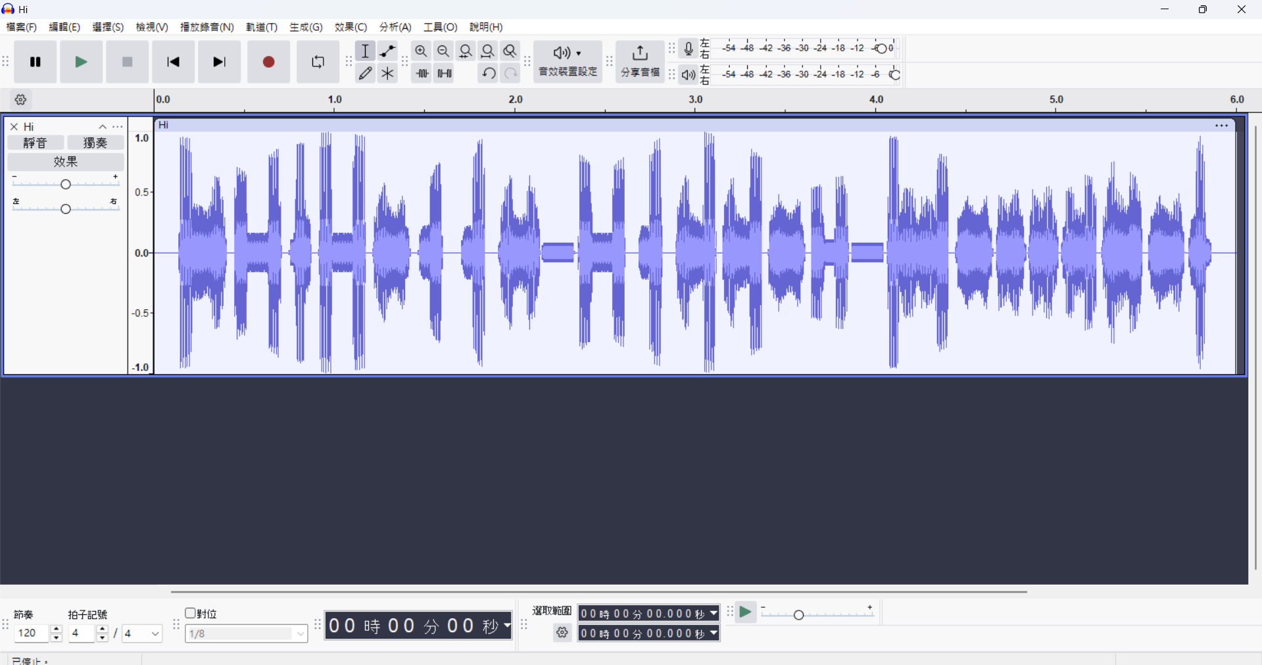Click the Pause button in transport toolbar
1262x665 pixels.
(36, 62)
